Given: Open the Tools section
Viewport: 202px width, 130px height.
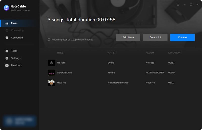Looking at the screenshot, I should (20, 51).
